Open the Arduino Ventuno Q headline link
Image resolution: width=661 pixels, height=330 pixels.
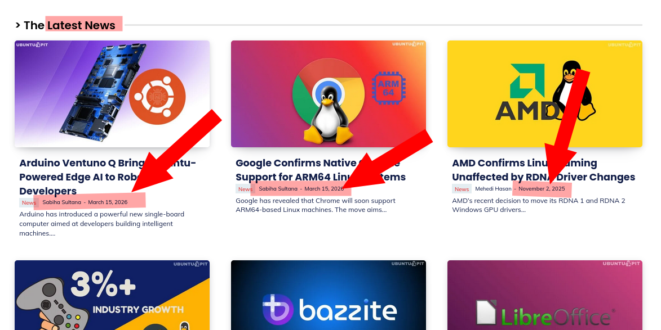pyautogui.click(x=108, y=177)
